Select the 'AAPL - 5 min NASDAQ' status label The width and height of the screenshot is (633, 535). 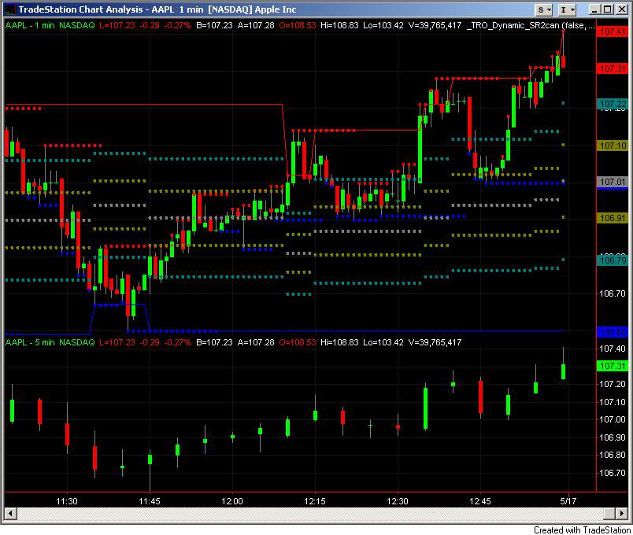[x=50, y=342]
